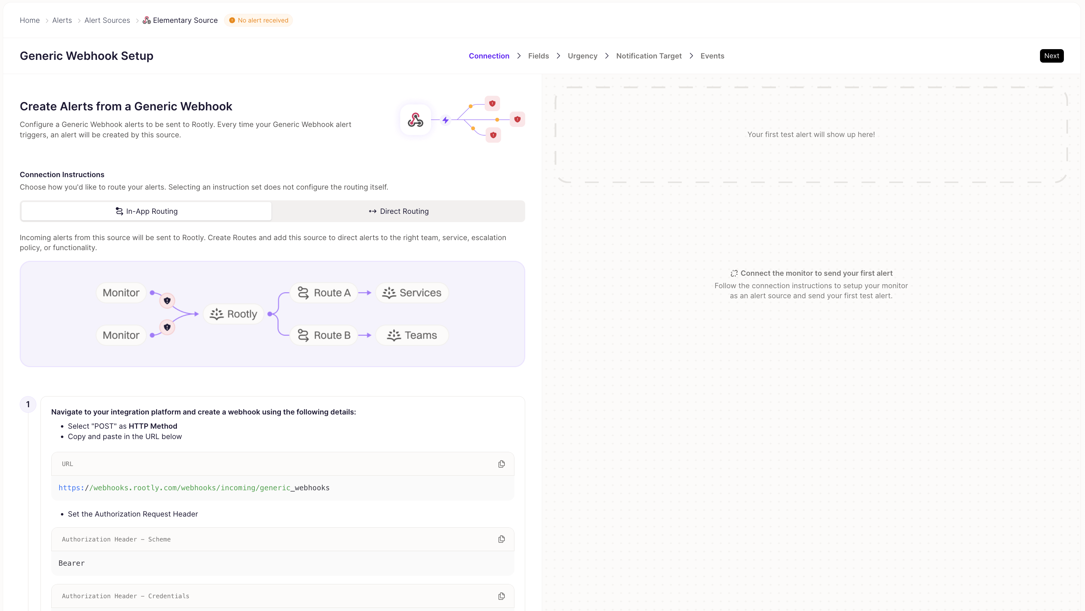Copy the Authorization Header Credentials value
This screenshot has width=1085, height=611.
pos(501,596)
